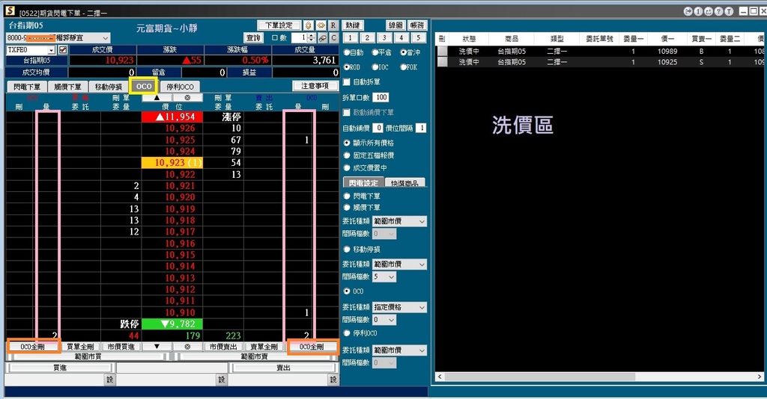Click the 拆單口數 input field showing 100
Screen dimensions: 767x399
[380, 97]
